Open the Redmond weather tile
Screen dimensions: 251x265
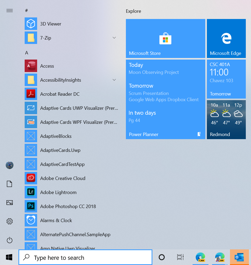226,119
